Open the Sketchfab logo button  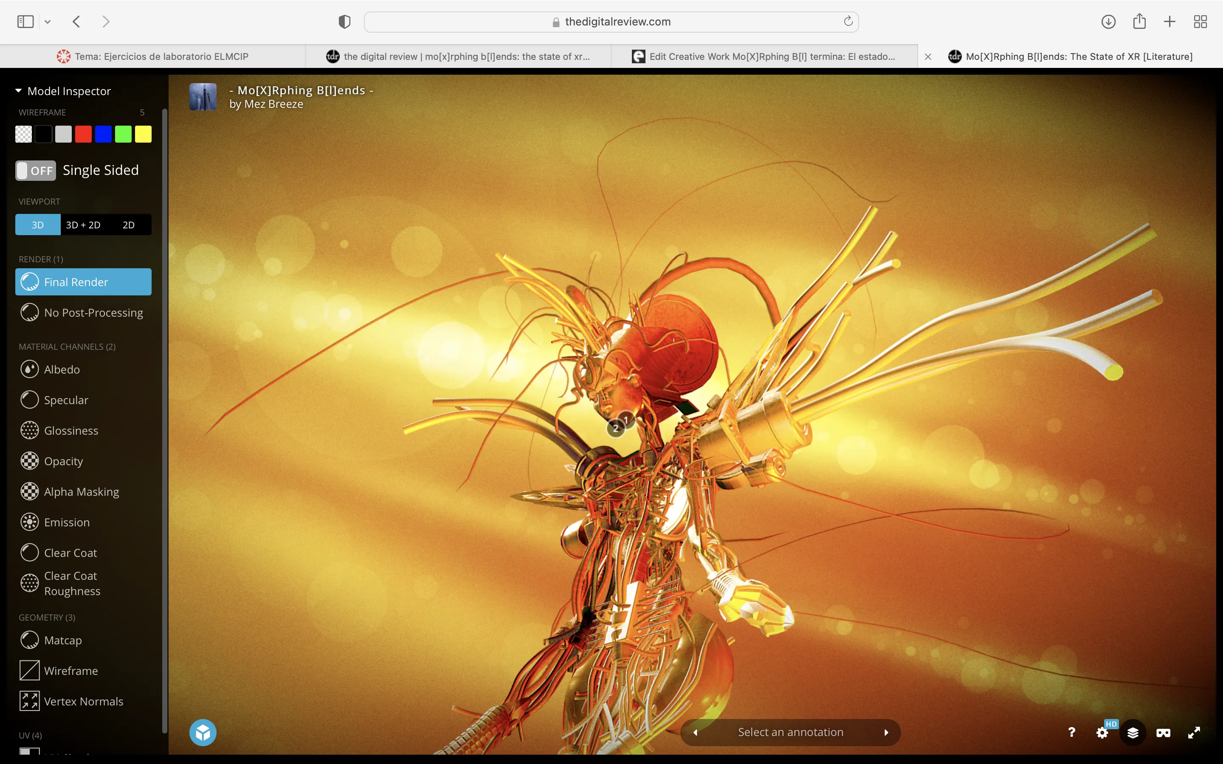[x=203, y=732]
